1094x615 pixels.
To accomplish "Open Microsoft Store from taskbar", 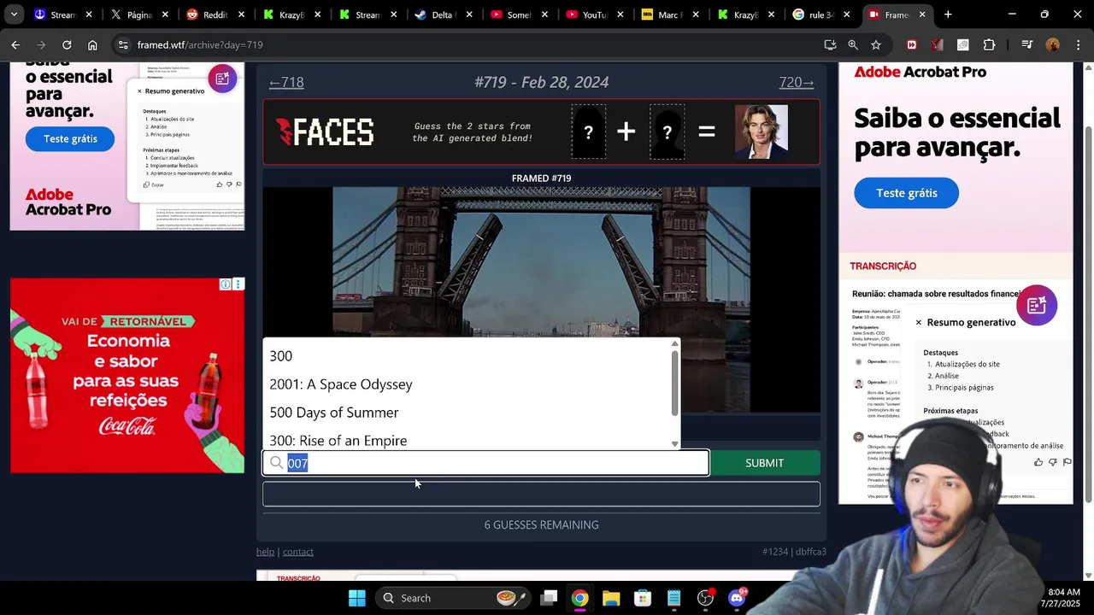I will [643, 598].
